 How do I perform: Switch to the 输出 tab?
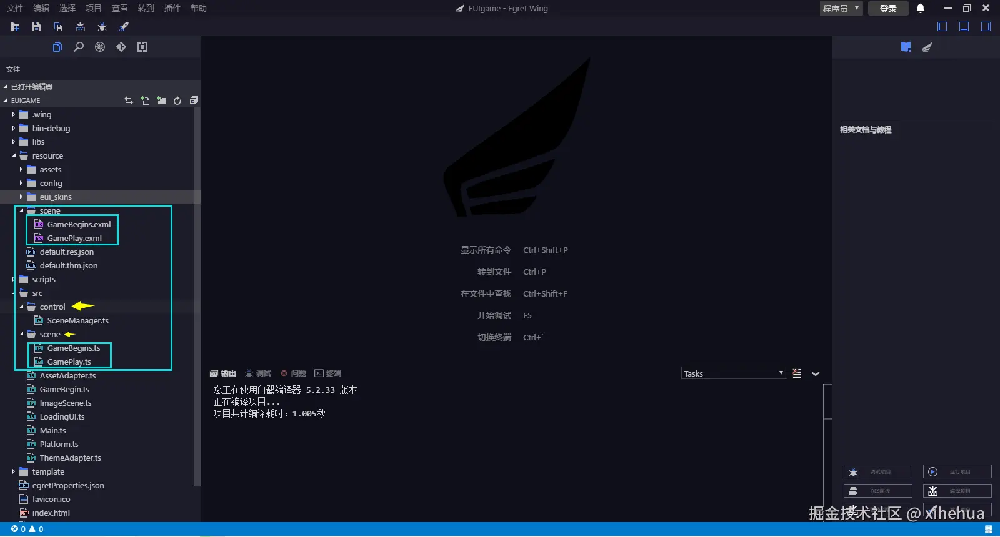click(223, 373)
